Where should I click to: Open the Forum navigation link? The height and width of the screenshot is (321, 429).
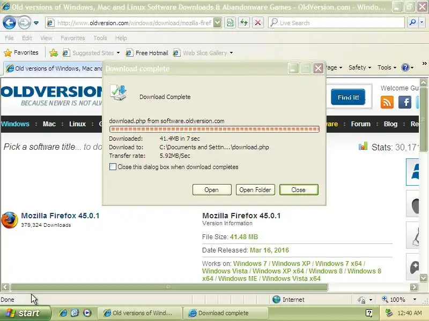pos(360,124)
